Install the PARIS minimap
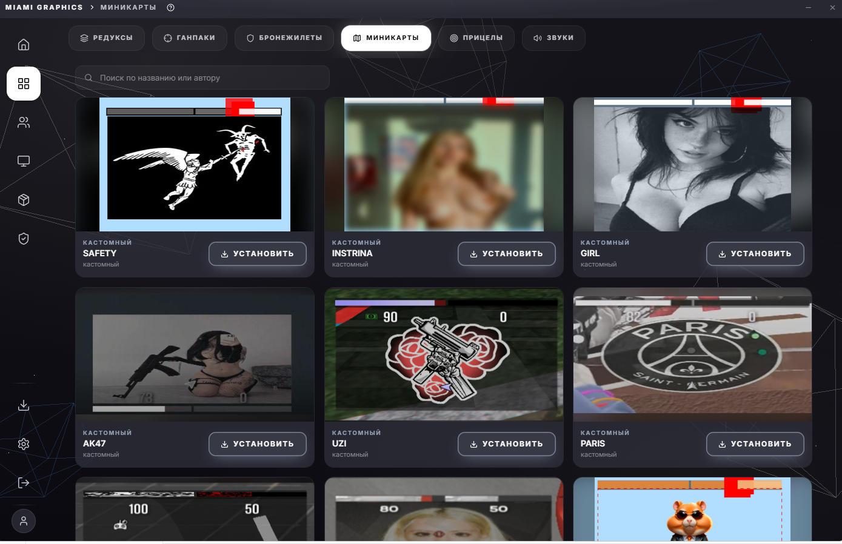The width and height of the screenshot is (842, 544). pos(755,444)
